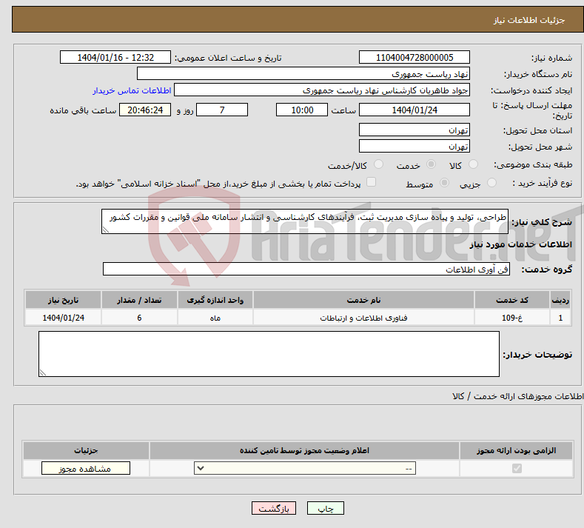
Task: Click service name cell فناوری اطلاعات و ارتباطات
Action: (x=363, y=318)
